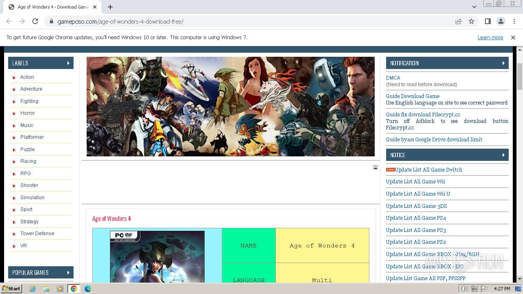Viewport: 523px width, 294px height.
Task: Open a new tab with the plus button
Action: pyautogui.click(x=110, y=7)
